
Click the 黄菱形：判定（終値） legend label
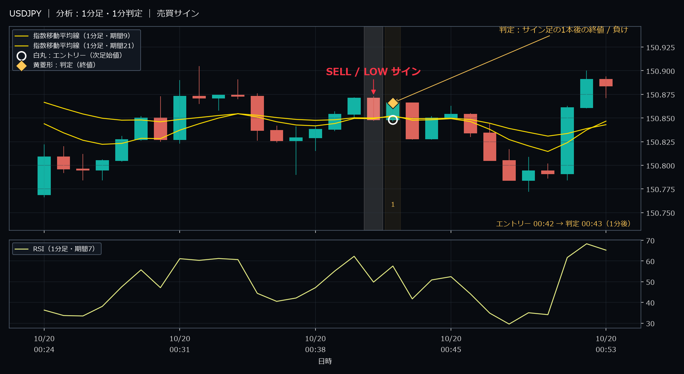pyautogui.click(x=64, y=65)
